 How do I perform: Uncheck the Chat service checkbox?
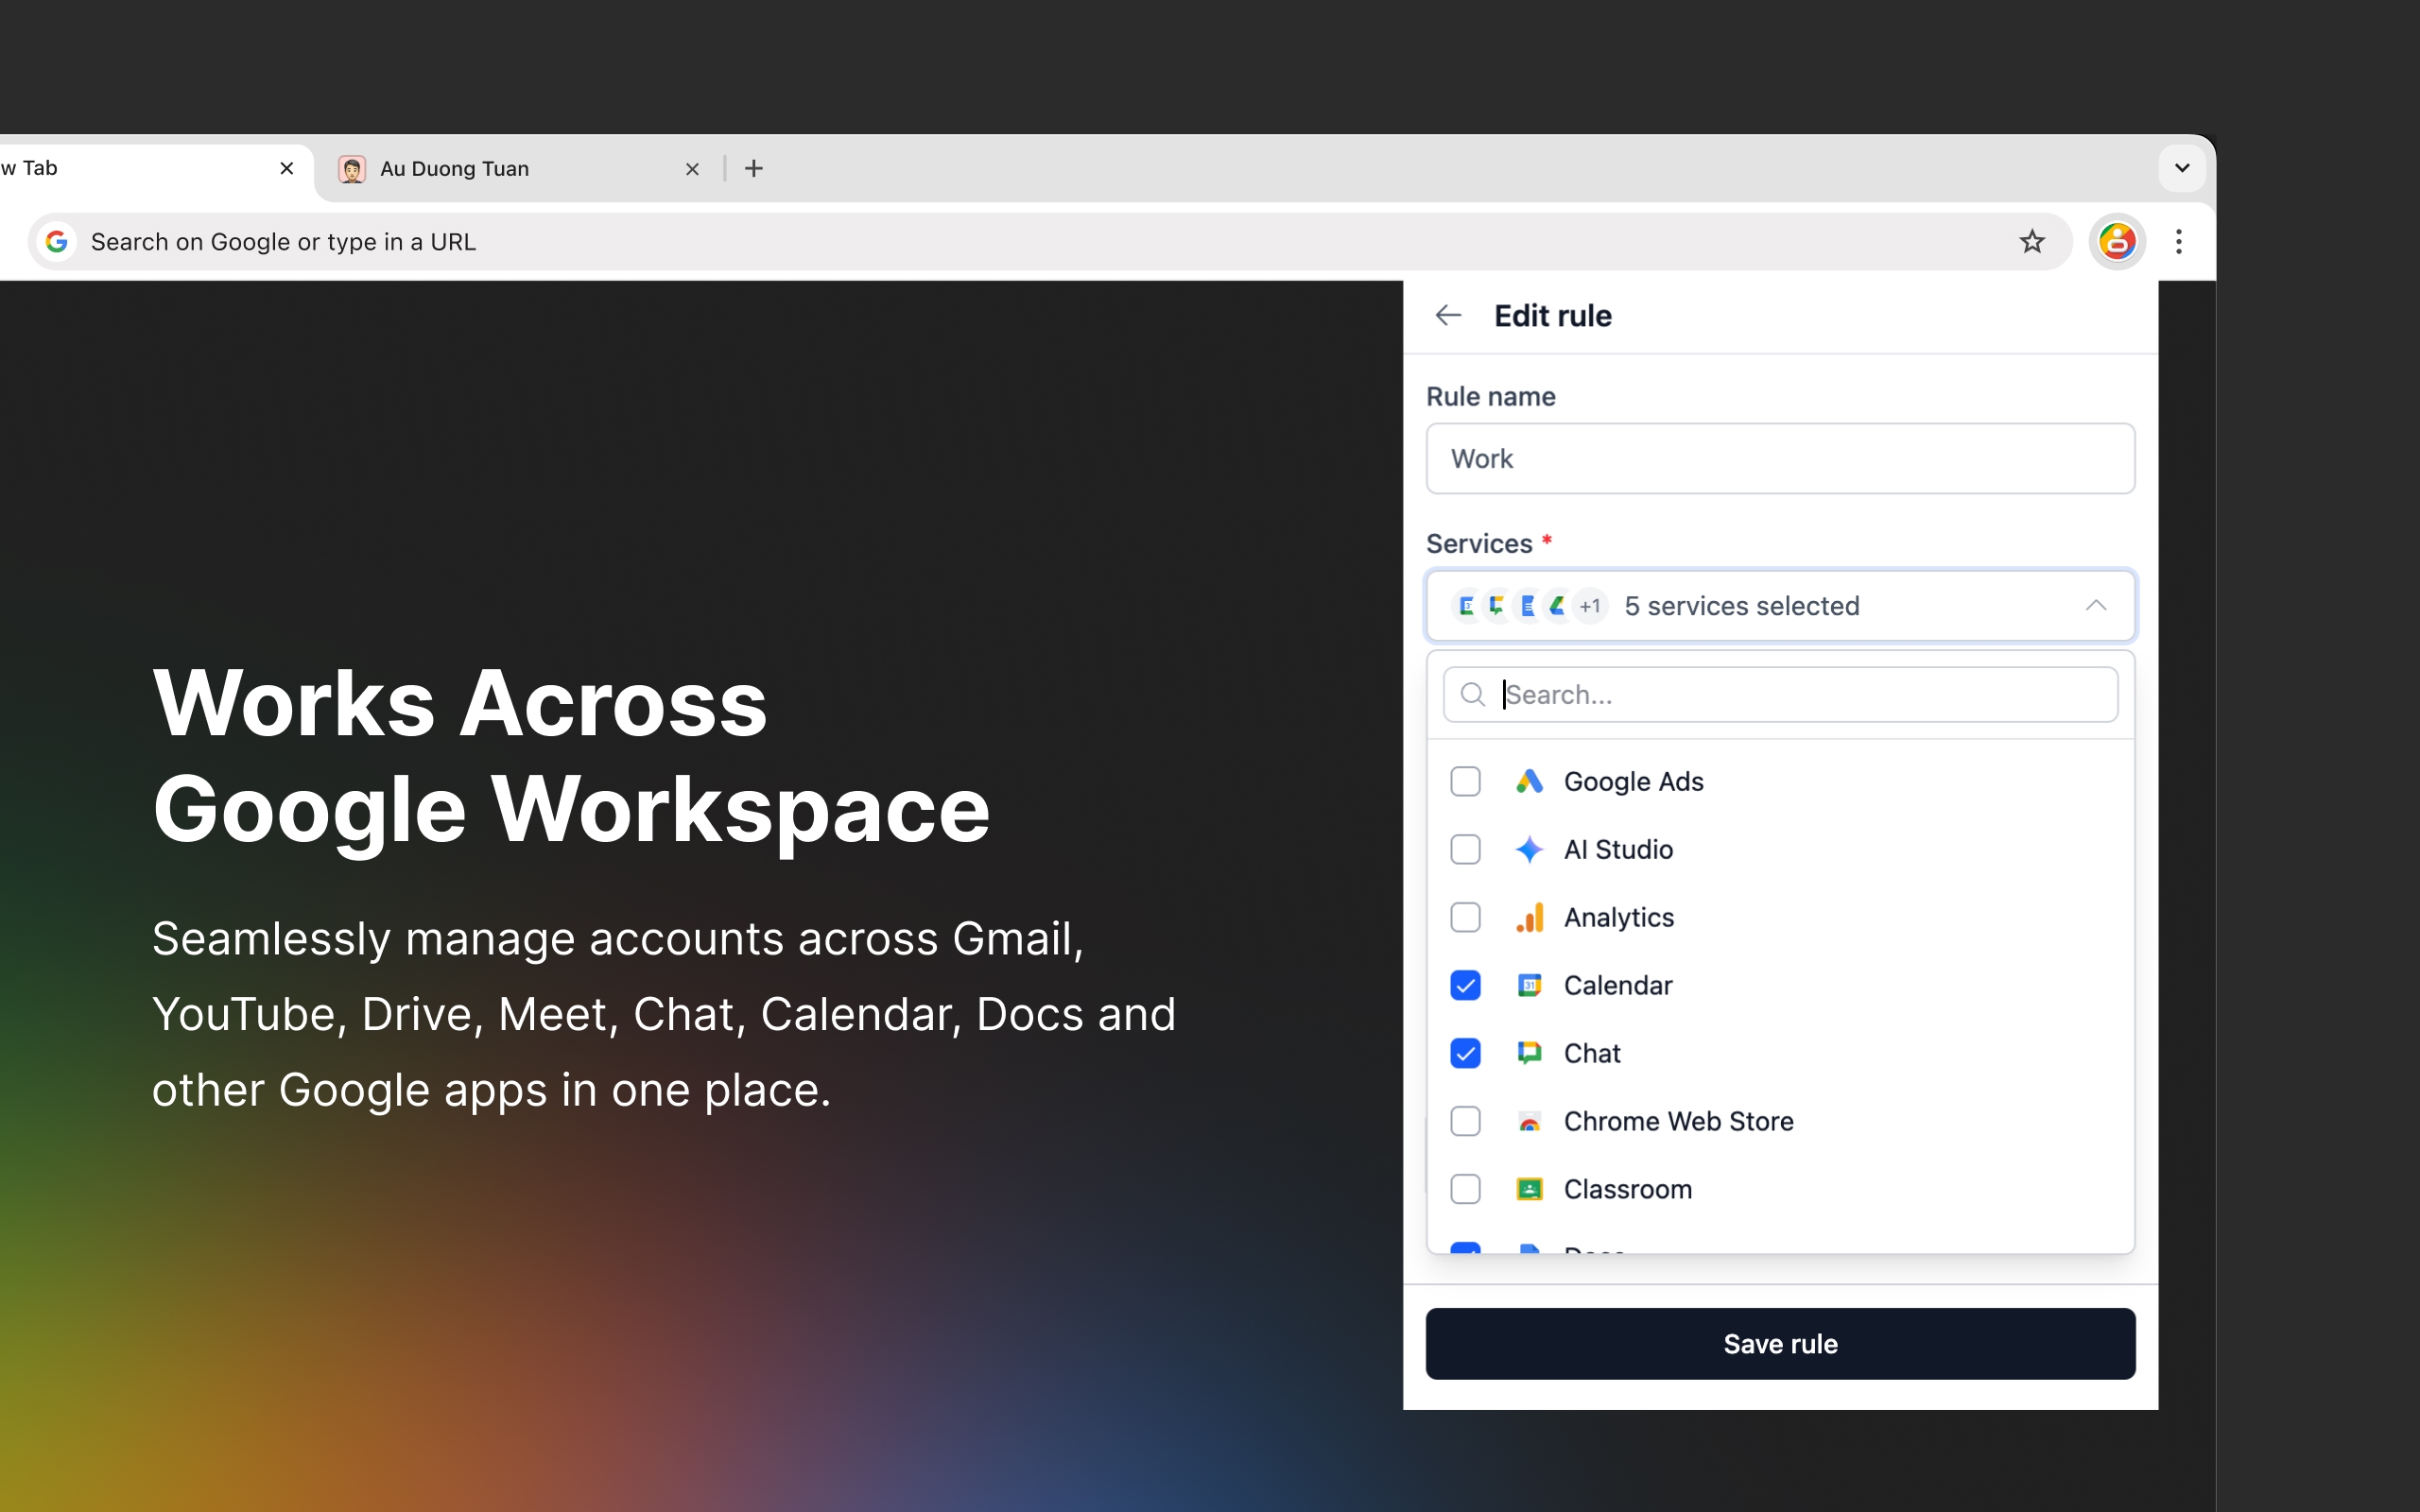tap(1465, 1053)
